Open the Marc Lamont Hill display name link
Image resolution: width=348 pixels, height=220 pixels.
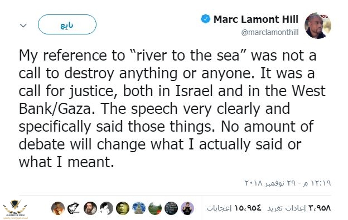pos(255,19)
